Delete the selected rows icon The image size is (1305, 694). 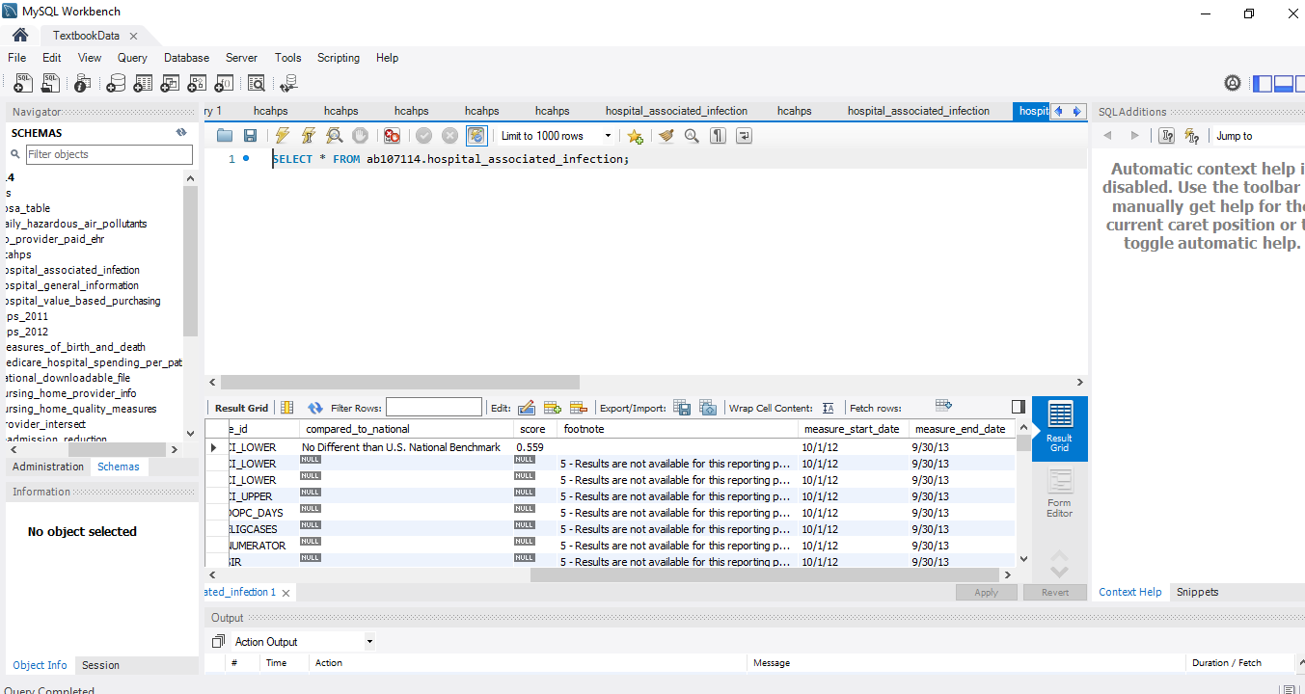[x=579, y=408]
